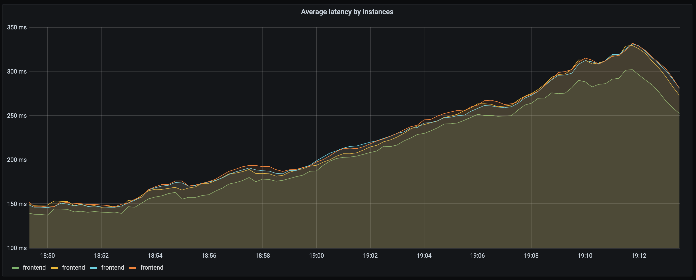
Task: Click the 250 ms y-axis label
Action: point(17,116)
